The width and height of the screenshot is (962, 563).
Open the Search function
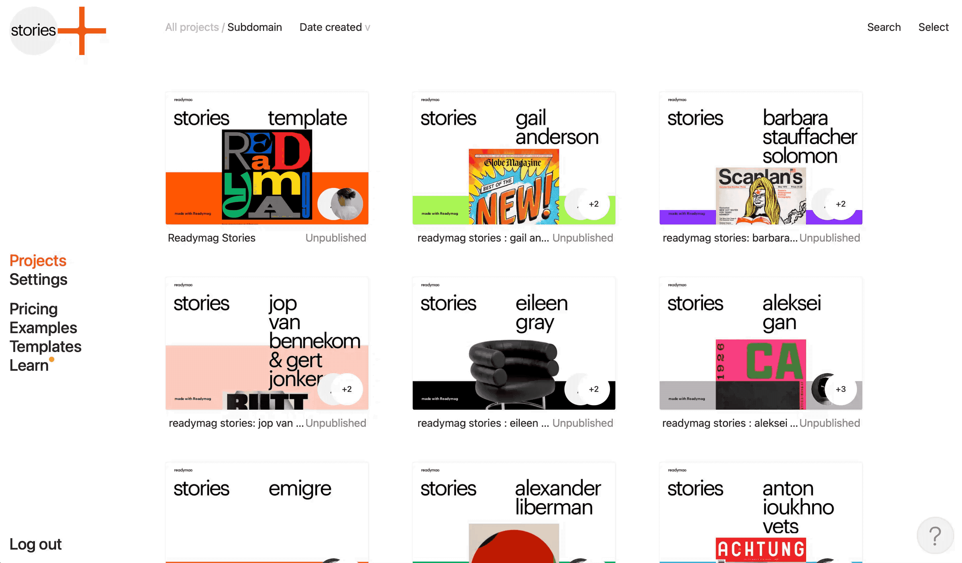coord(883,27)
